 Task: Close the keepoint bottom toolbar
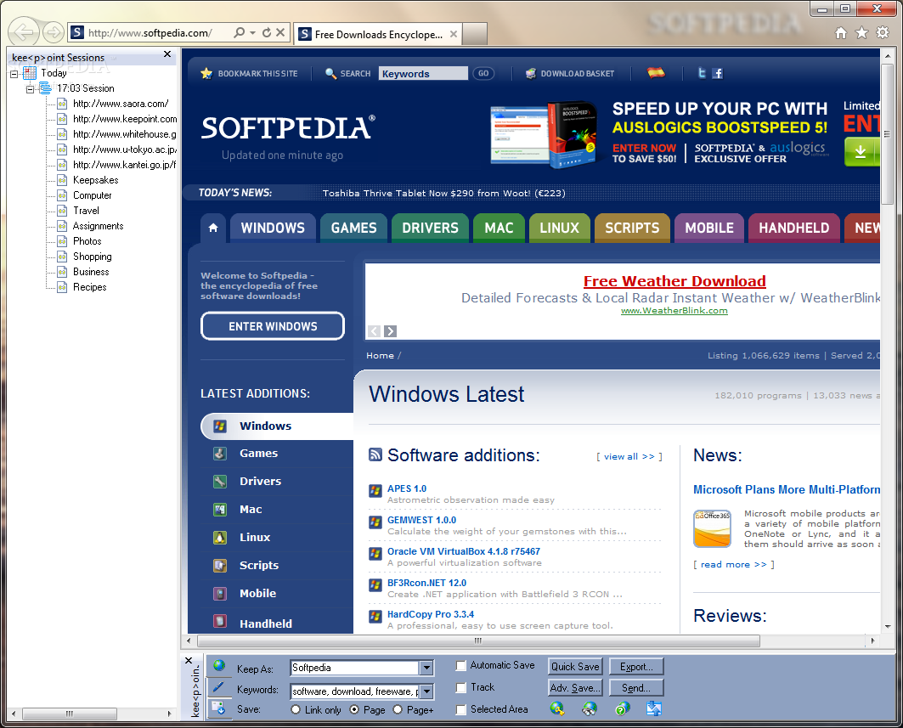tap(189, 661)
